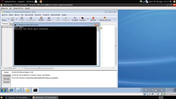Click the Windows tray clock
Image resolution: width=176 pixels, height=99 pixels.
169,90
